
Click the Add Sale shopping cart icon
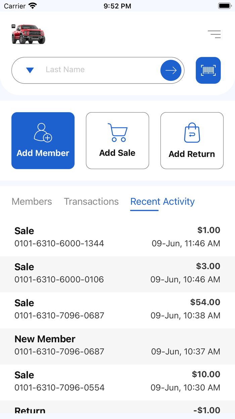117,132
